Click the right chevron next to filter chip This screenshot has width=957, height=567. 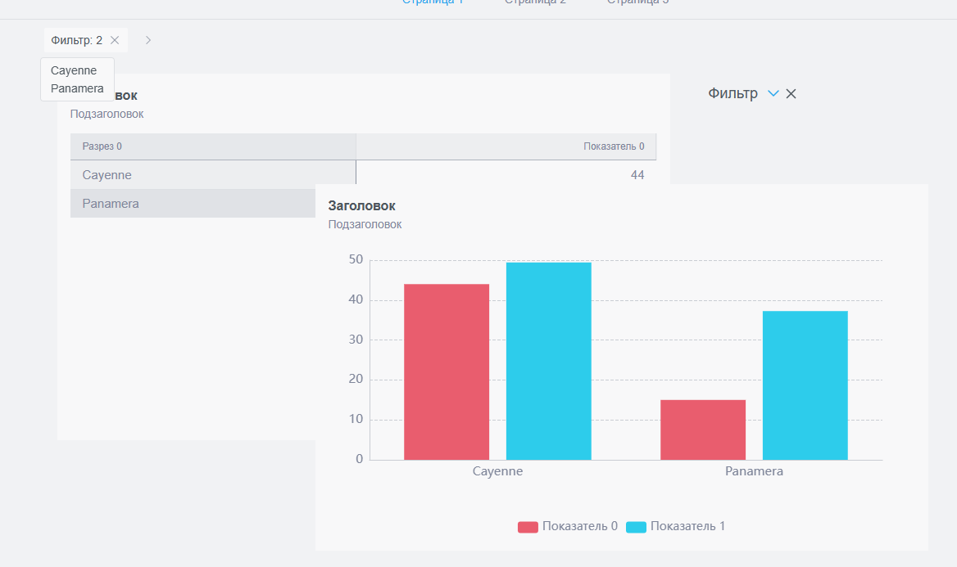click(148, 40)
